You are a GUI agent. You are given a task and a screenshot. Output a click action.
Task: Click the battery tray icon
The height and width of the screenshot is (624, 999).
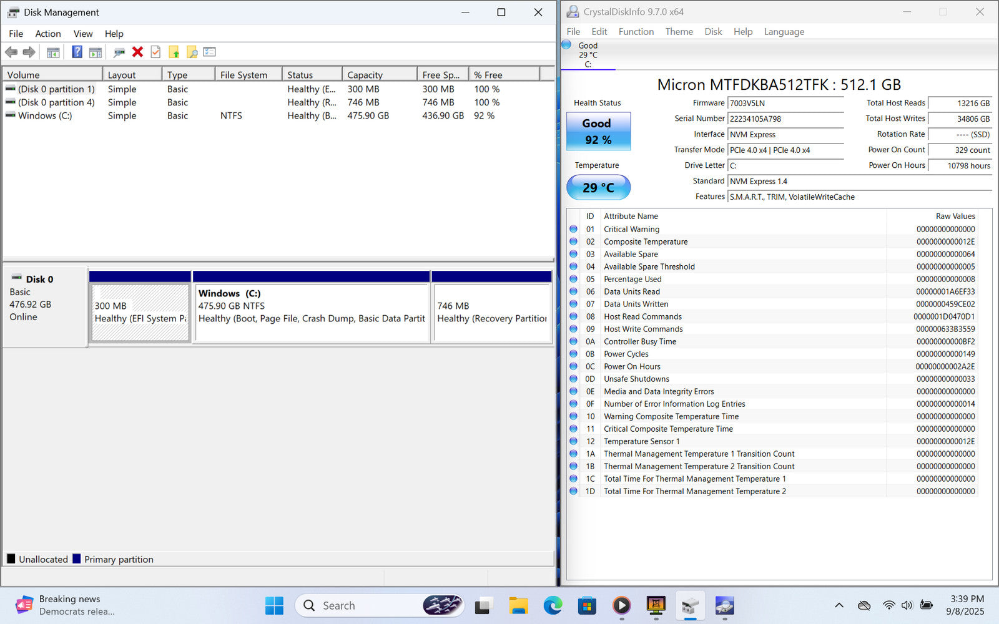click(927, 605)
